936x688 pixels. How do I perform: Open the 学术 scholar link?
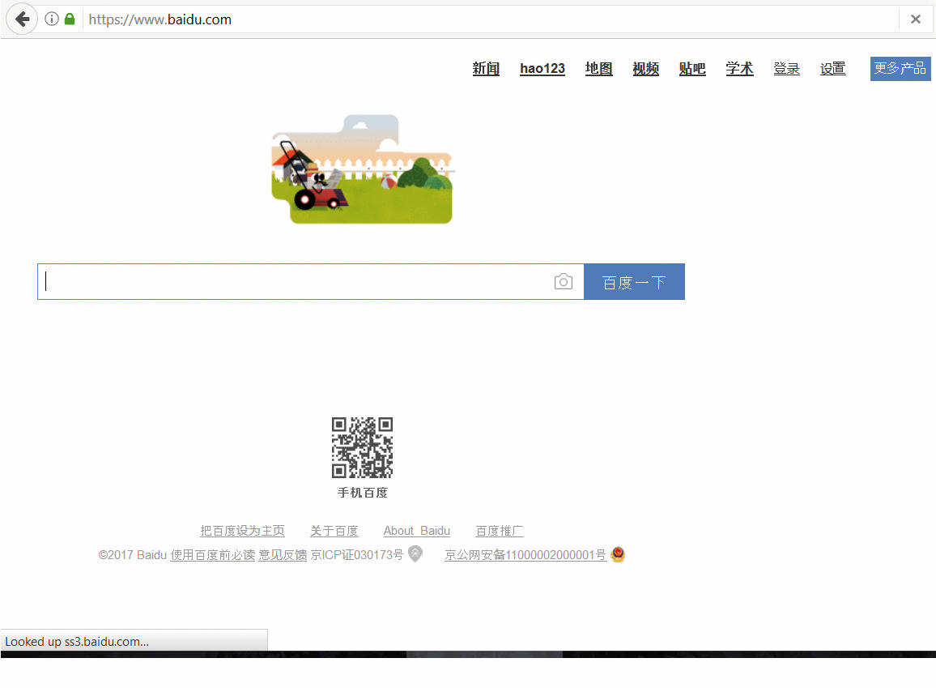pyautogui.click(x=739, y=69)
